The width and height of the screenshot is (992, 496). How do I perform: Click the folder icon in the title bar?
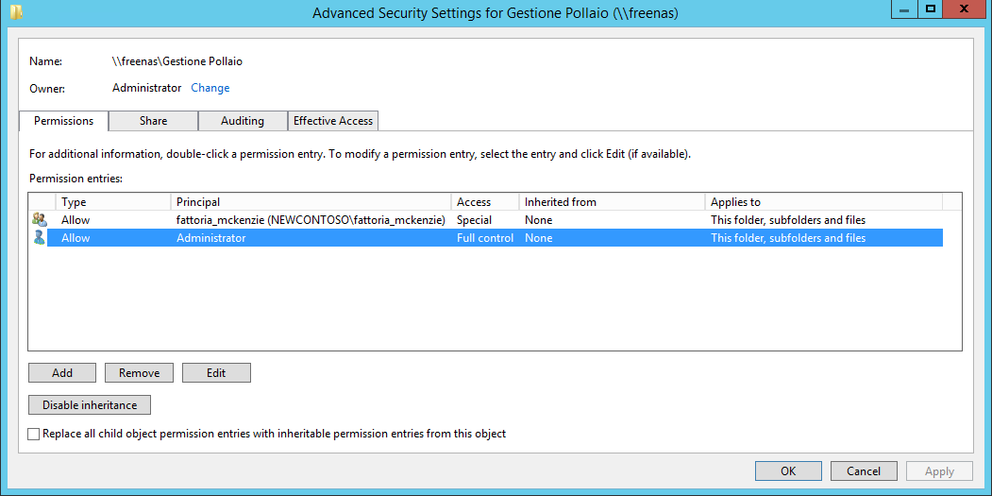16,12
